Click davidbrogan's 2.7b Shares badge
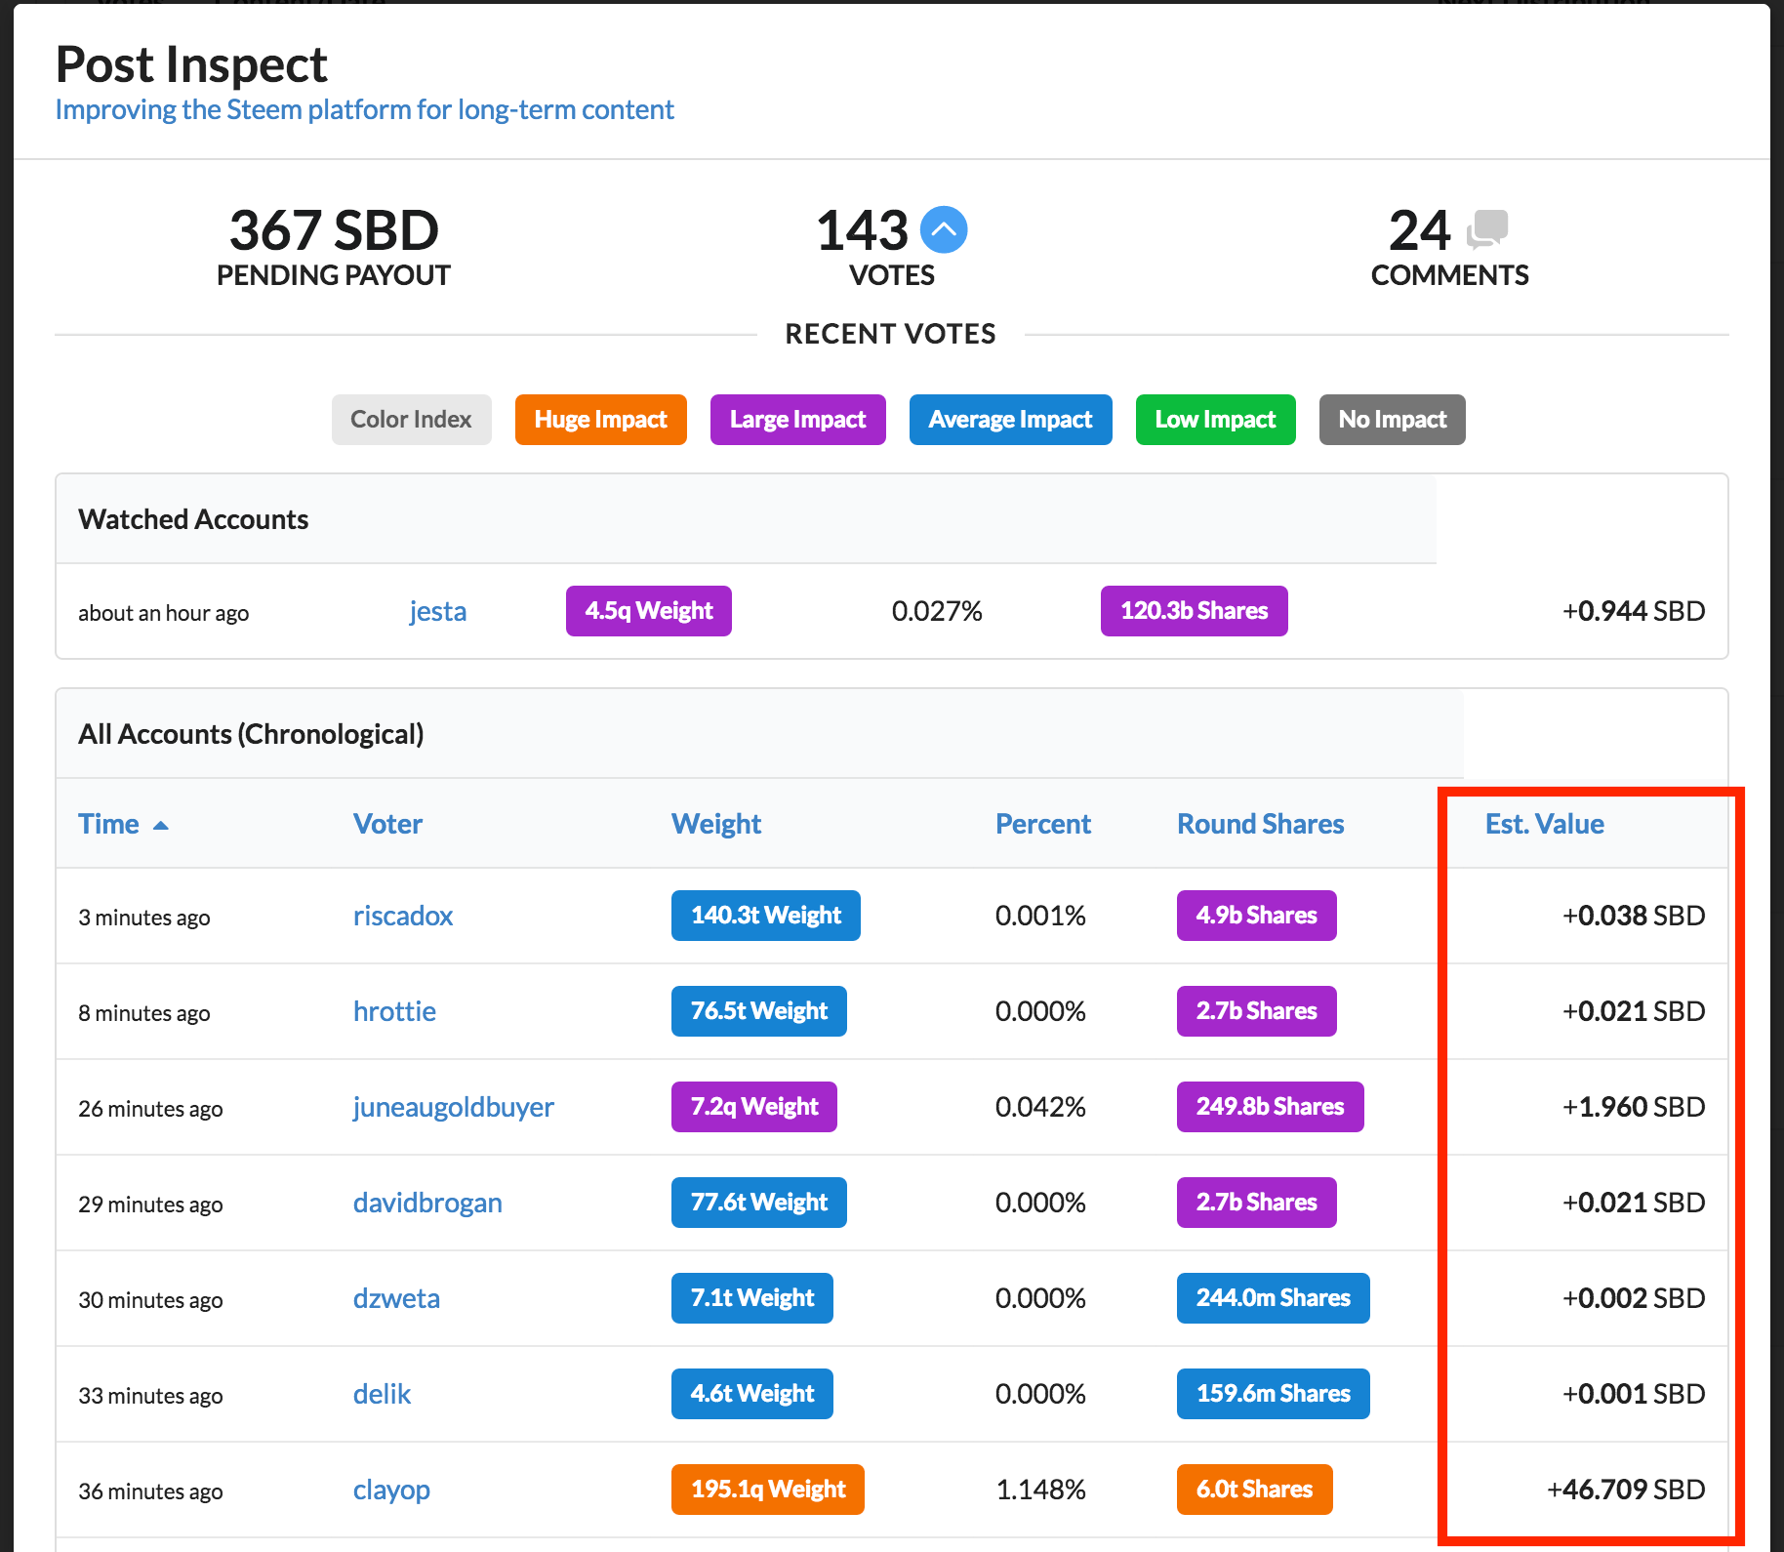The height and width of the screenshot is (1552, 1784). coord(1256,1203)
